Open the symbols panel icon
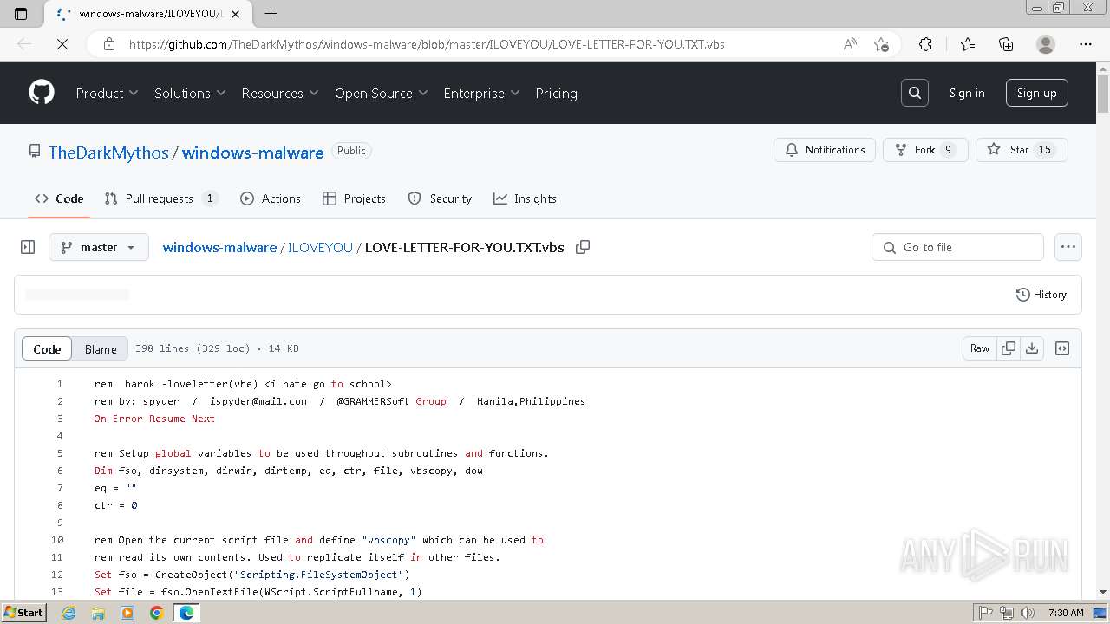The height and width of the screenshot is (624, 1110). point(1062,348)
